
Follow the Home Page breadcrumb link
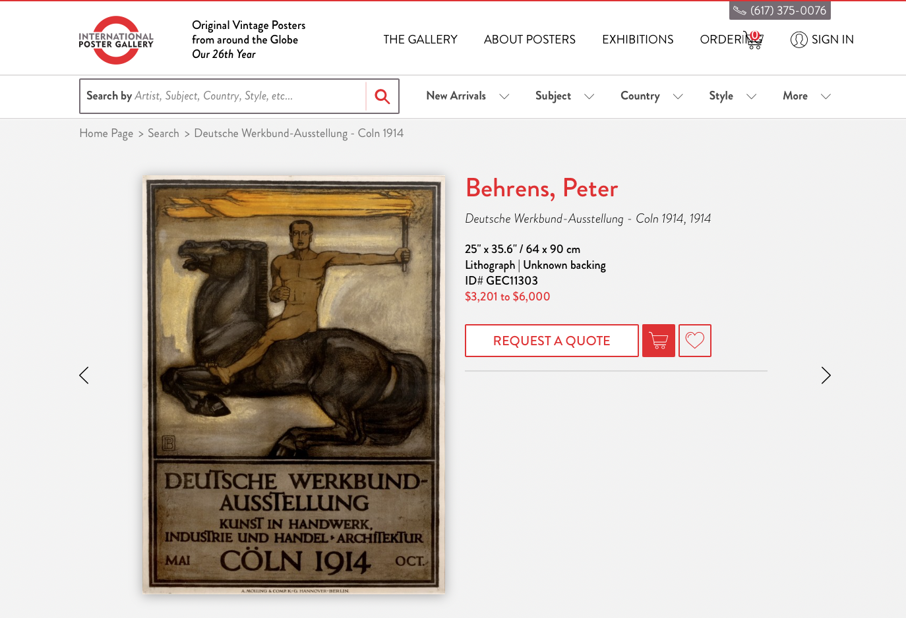(106, 133)
